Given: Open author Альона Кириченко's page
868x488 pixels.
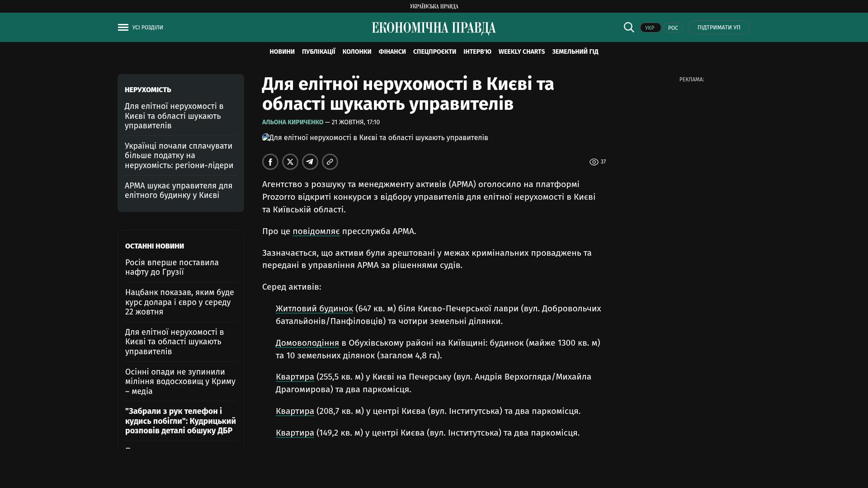Looking at the screenshot, I should [292, 122].
